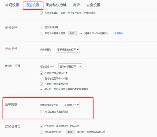This screenshot has height=137, width=157.
Task: Select the 标签设置 tab
Action: (32, 5)
